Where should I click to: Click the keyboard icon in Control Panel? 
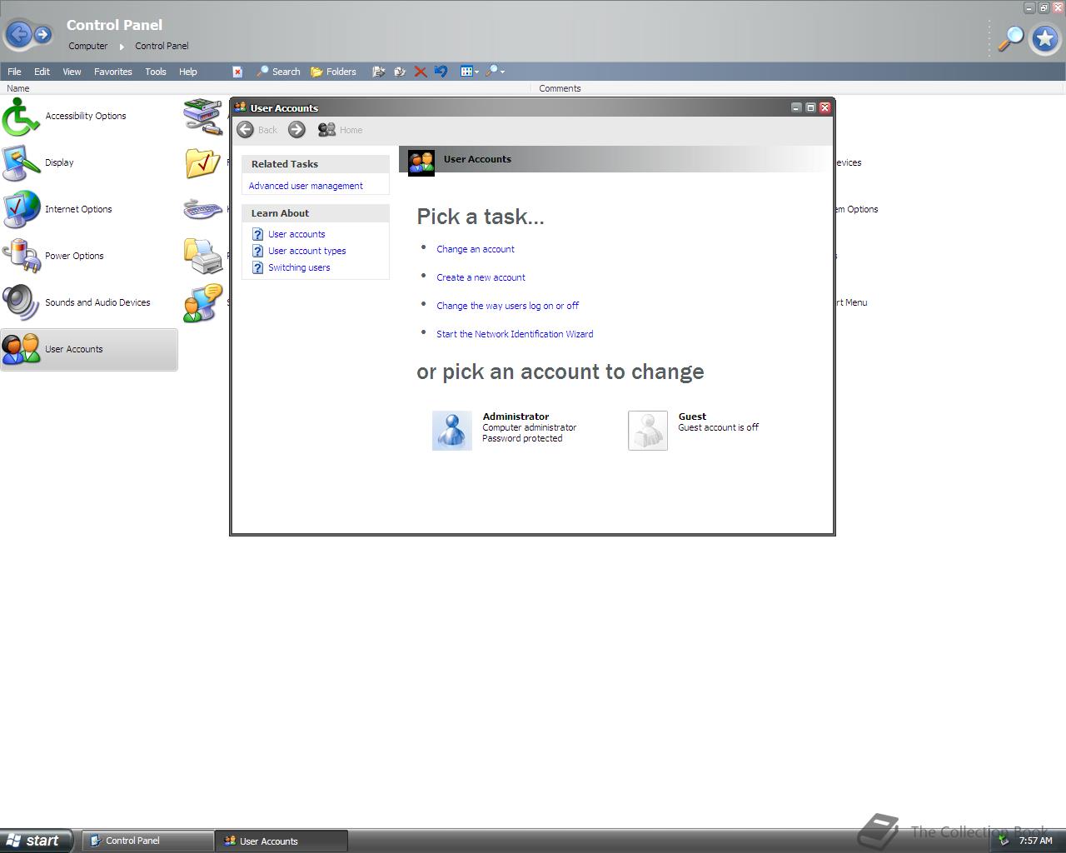[202, 209]
